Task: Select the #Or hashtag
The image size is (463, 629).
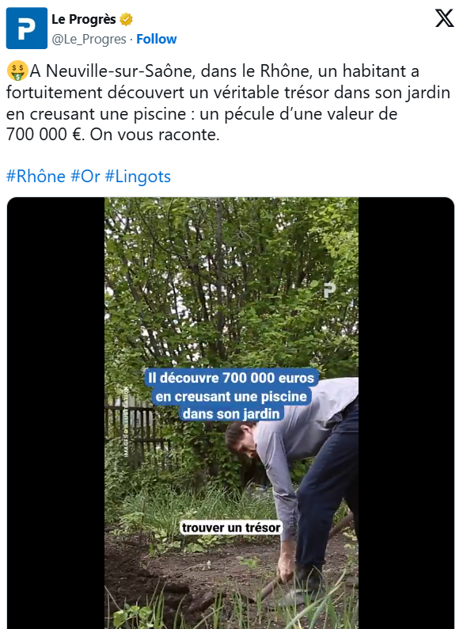Action: pos(85,177)
